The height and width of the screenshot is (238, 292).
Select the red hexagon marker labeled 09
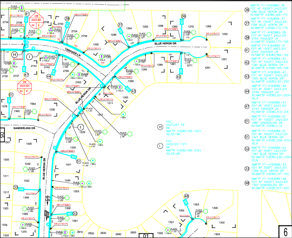click(x=25, y=87)
